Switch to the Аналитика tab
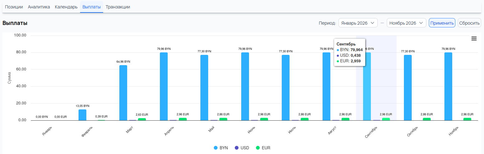484x154 pixels. tap(39, 7)
